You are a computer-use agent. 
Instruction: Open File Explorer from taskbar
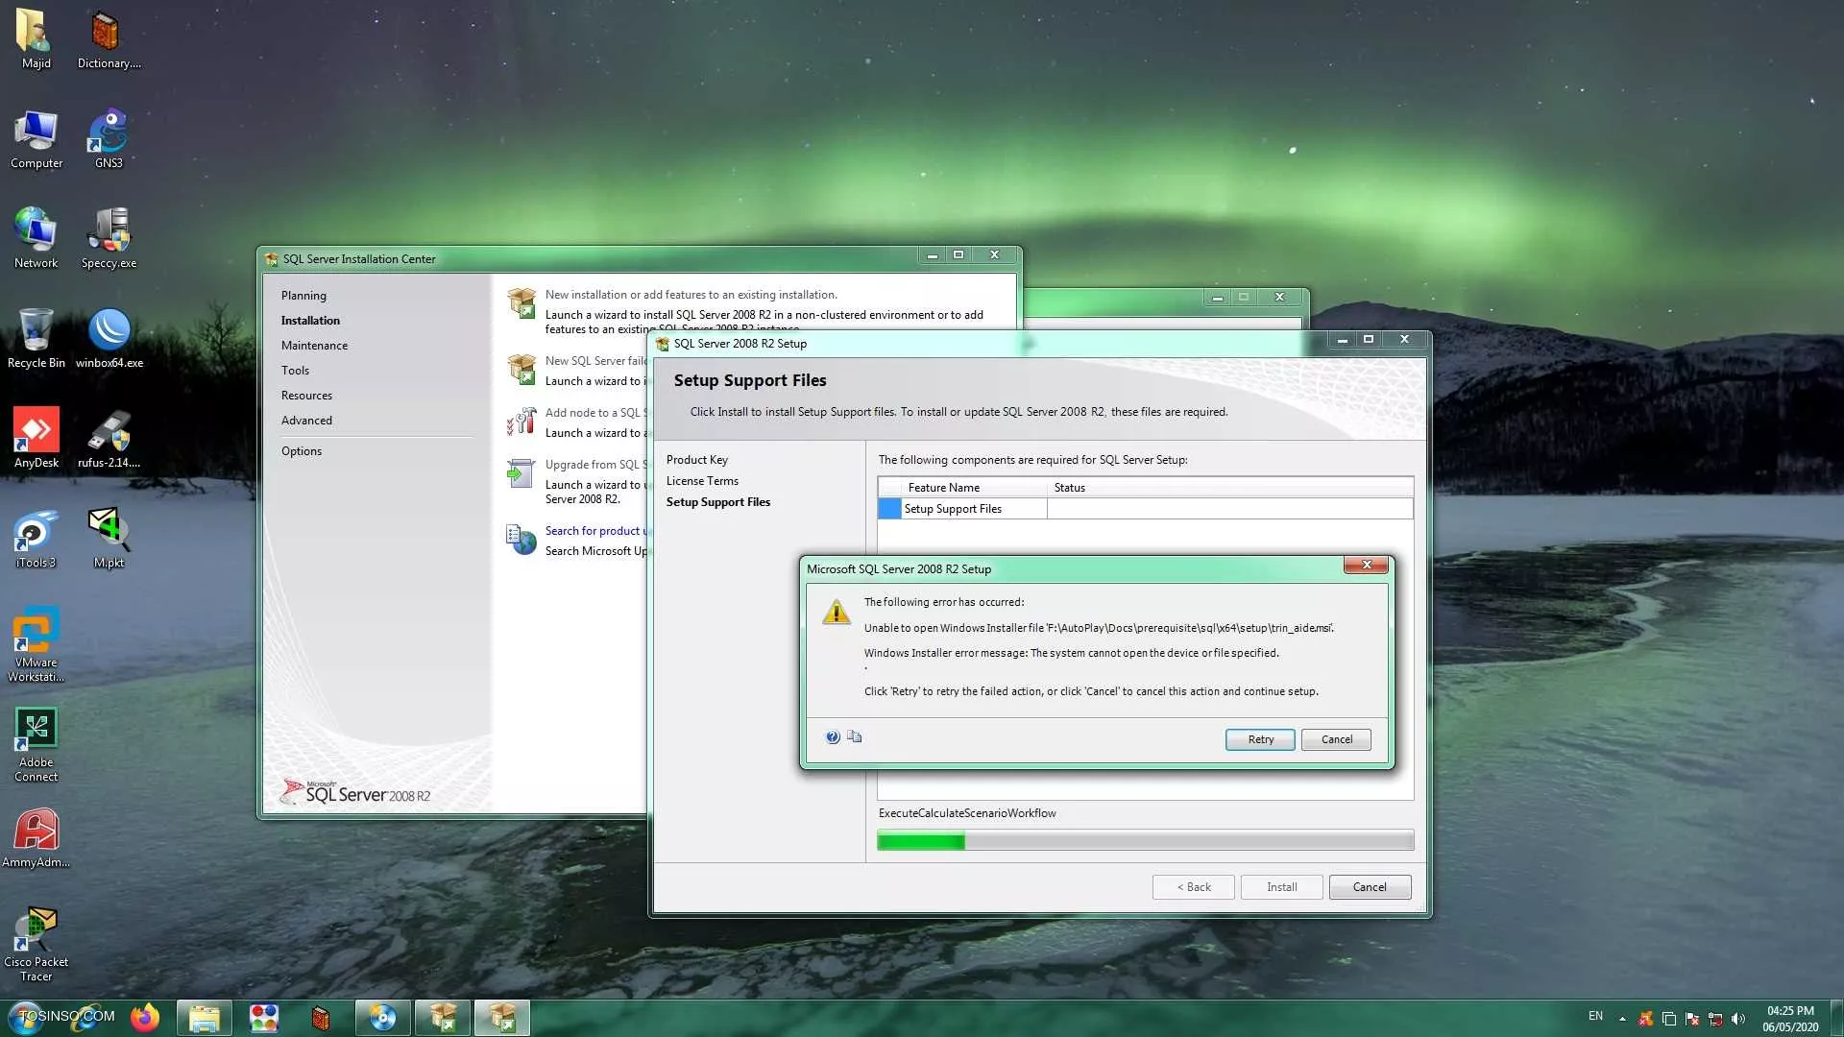click(204, 1018)
